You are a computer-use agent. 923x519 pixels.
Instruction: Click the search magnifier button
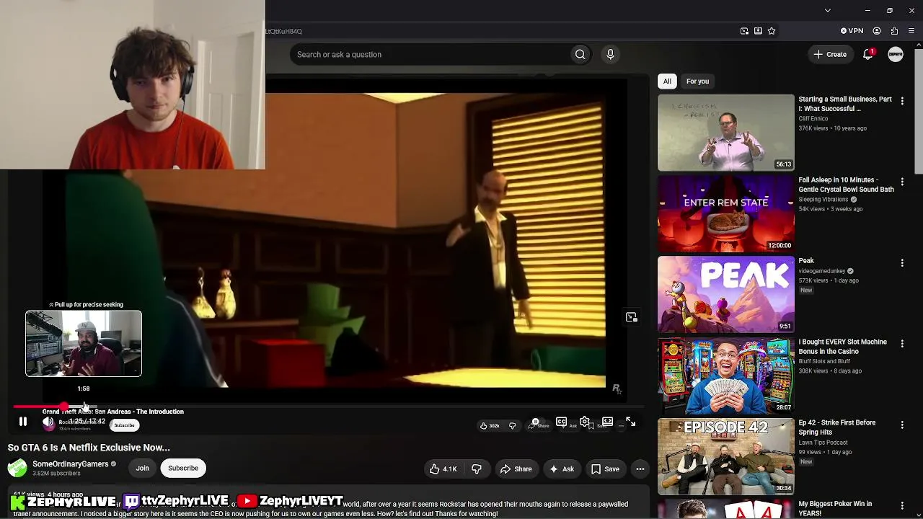coord(580,54)
